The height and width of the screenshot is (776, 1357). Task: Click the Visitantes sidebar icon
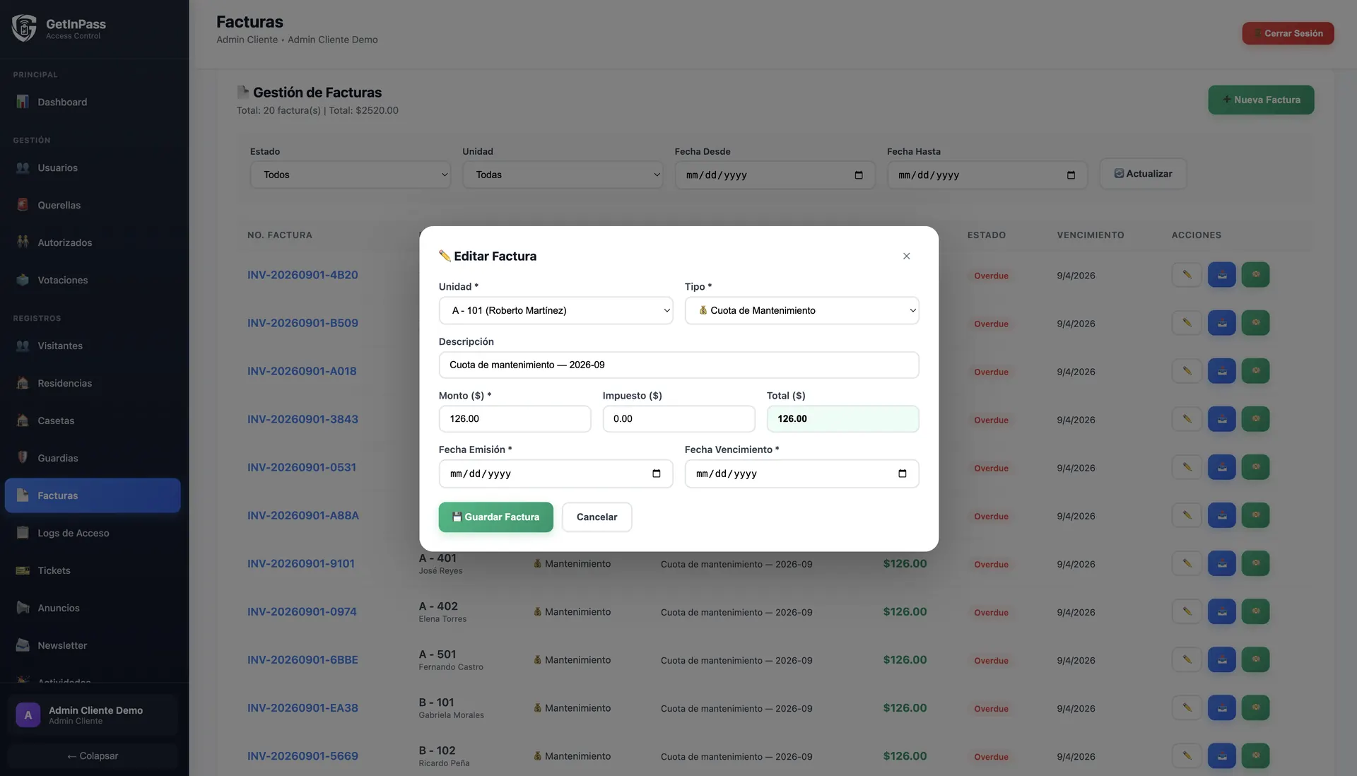tap(23, 345)
